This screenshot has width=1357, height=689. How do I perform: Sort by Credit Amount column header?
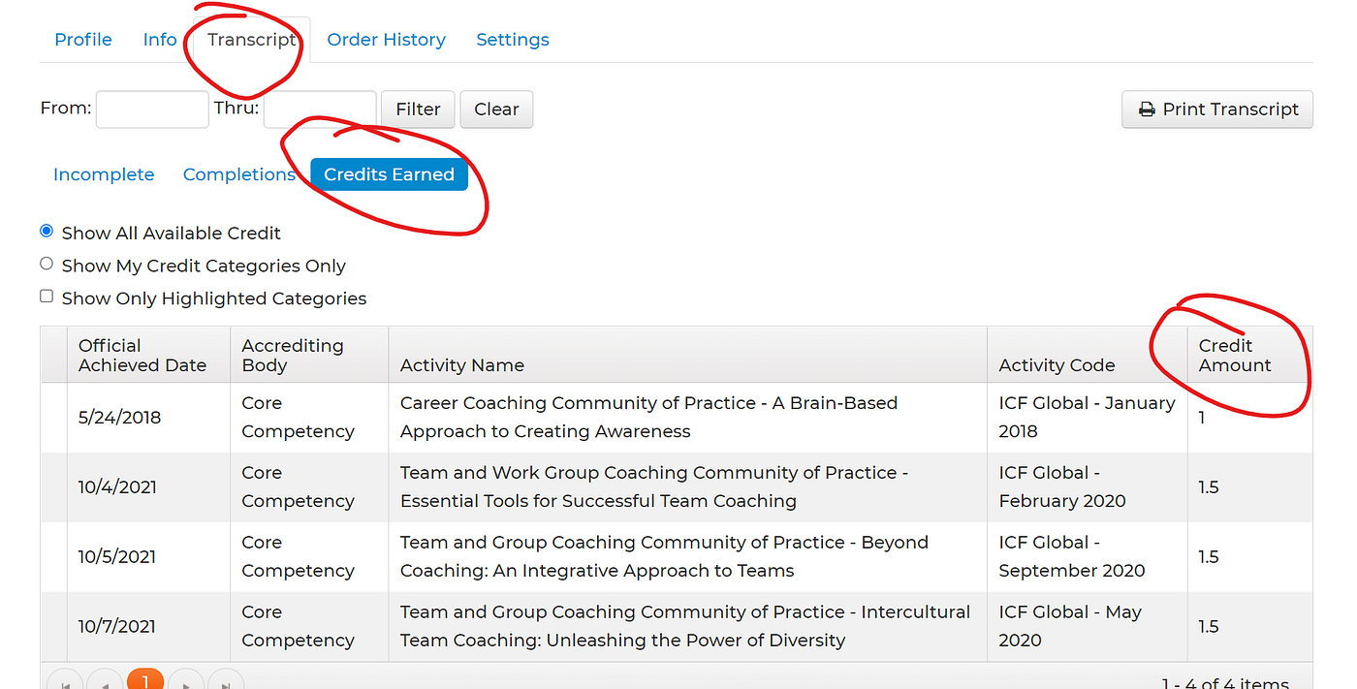click(1234, 356)
